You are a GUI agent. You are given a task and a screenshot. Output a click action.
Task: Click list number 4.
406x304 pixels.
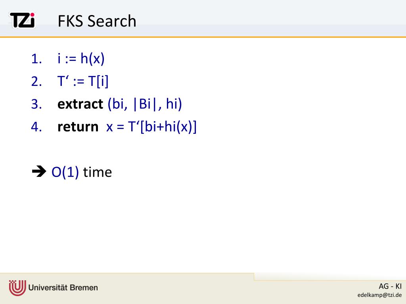point(36,127)
